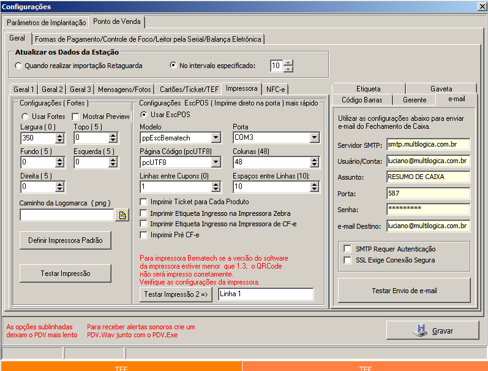Viewport: 488px width, 371px height.
Task: Open the Parâmetros de Implantação tab
Action: click(47, 22)
